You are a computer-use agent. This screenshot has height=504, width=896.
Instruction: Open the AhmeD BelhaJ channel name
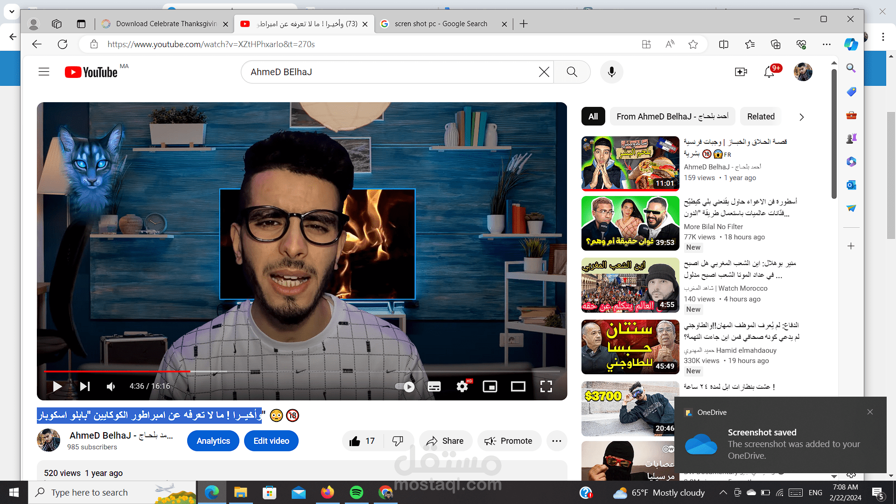[121, 435]
